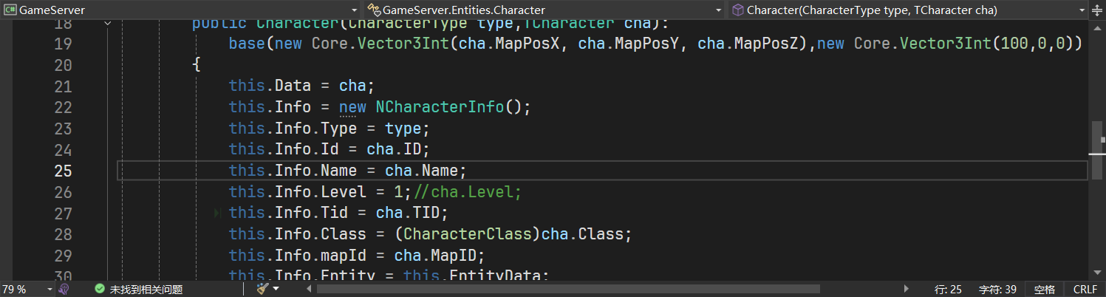Change the CRLF line ending setting
Image resolution: width=1106 pixels, height=297 pixels.
click(x=1085, y=290)
